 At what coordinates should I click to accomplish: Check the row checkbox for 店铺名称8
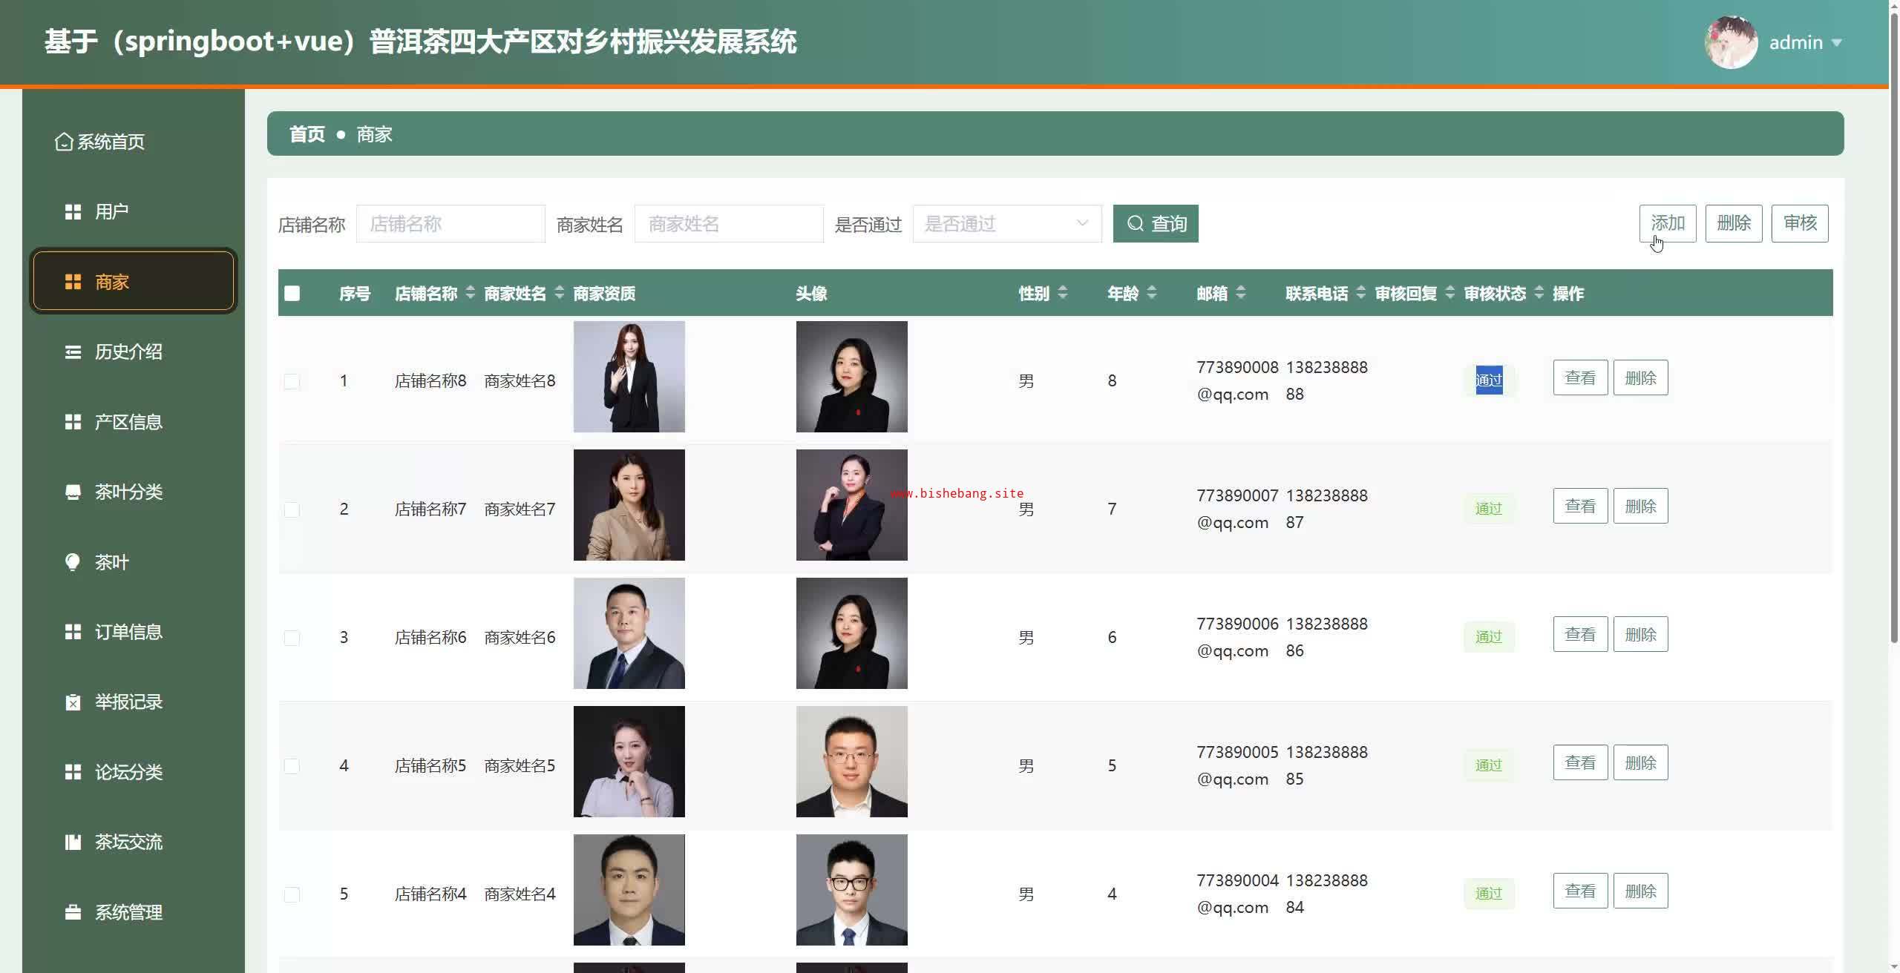(x=292, y=381)
